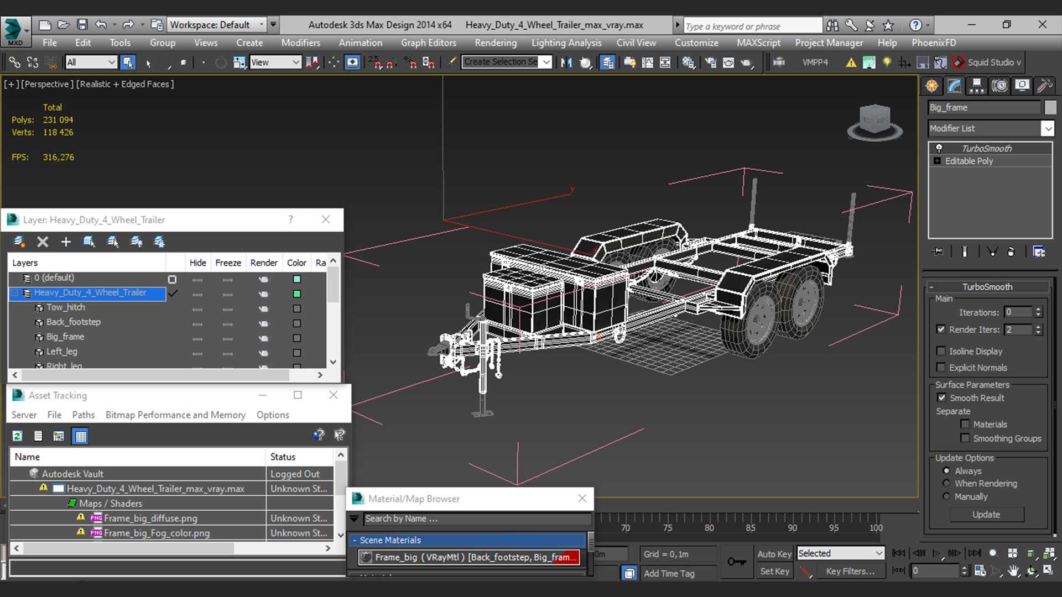The width and height of the screenshot is (1062, 597).
Task: Click the Pin Stack icon below modifier stack
Action: tap(938, 252)
